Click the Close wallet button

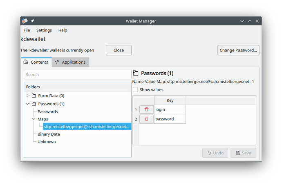[119, 50]
